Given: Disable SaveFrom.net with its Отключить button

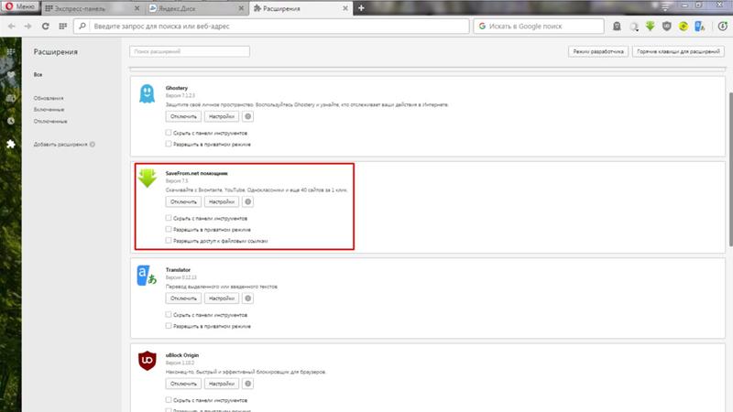Looking at the screenshot, I should [x=183, y=201].
